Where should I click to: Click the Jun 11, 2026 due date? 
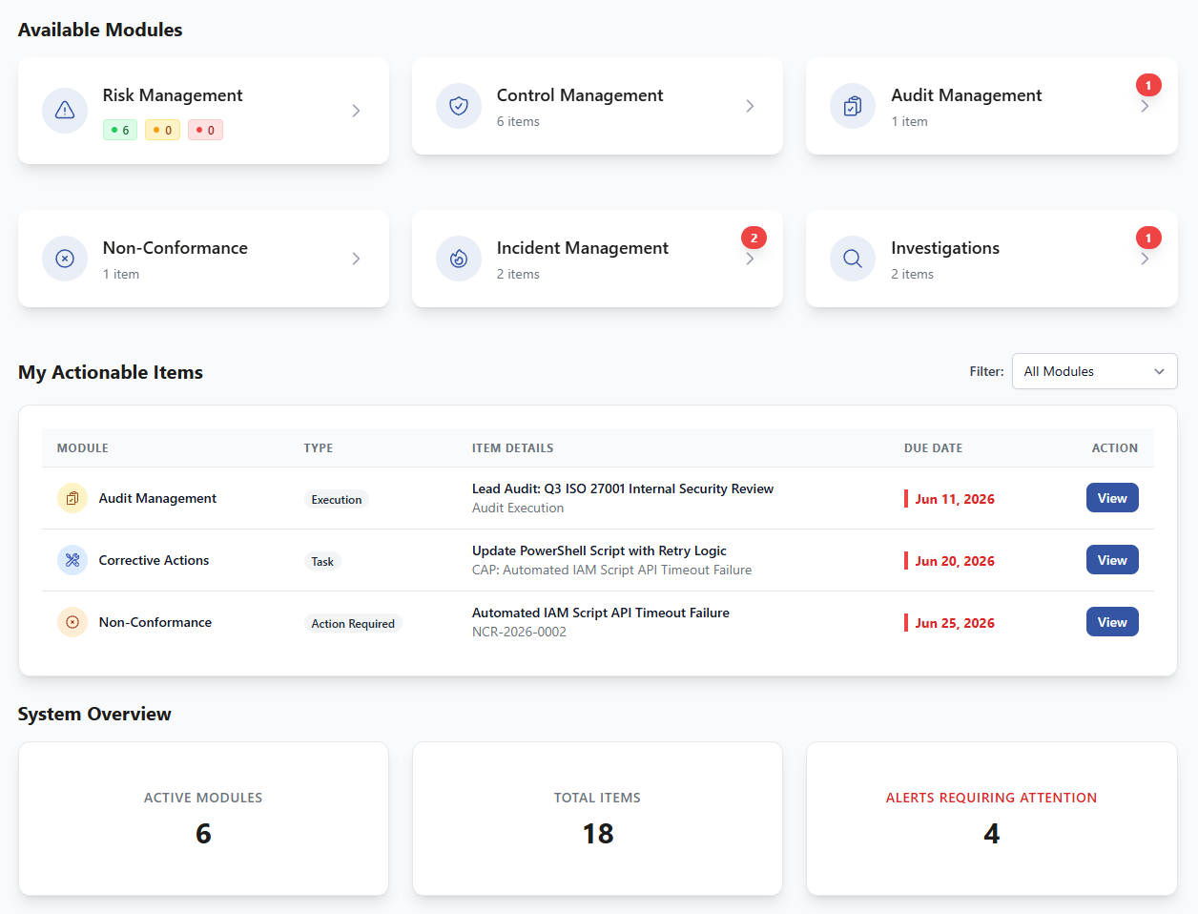coord(955,499)
